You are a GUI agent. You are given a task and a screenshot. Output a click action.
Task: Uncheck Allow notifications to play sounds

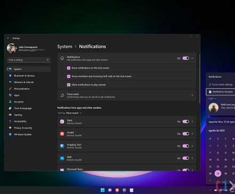(x=68, y=85)
